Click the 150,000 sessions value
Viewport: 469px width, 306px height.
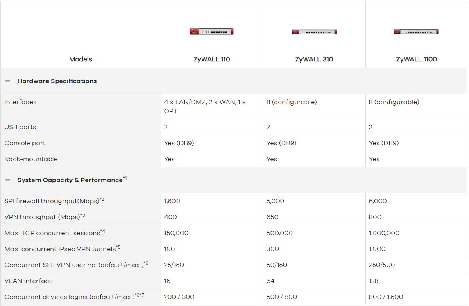(x=176, y=233)
